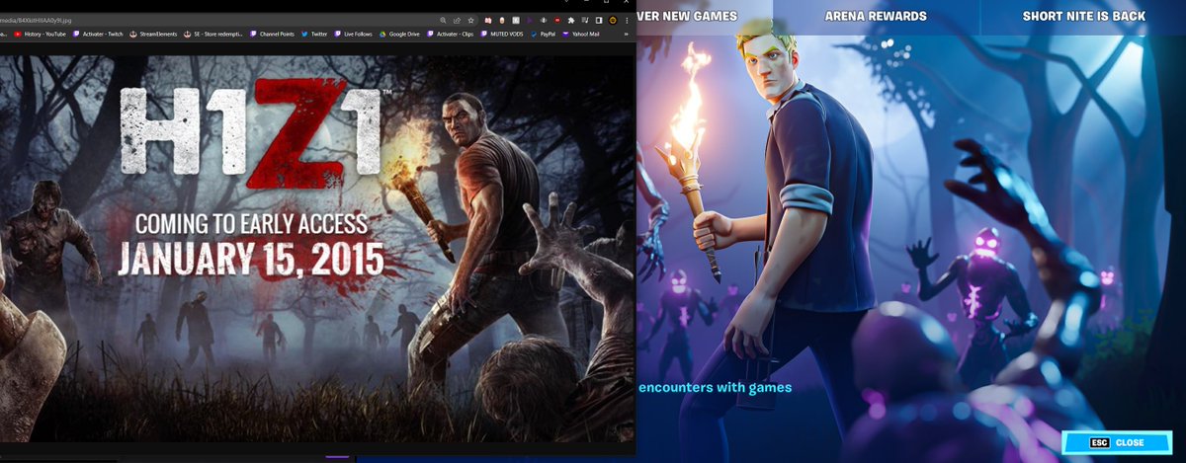Bookmark this page with the star icon
Screen dimensions: 1186x463
point(470,20)
